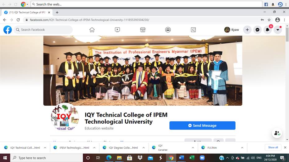Open the Messenger icon
The height and width of the screenshot is (162, 289).
[x=258, y=30]
